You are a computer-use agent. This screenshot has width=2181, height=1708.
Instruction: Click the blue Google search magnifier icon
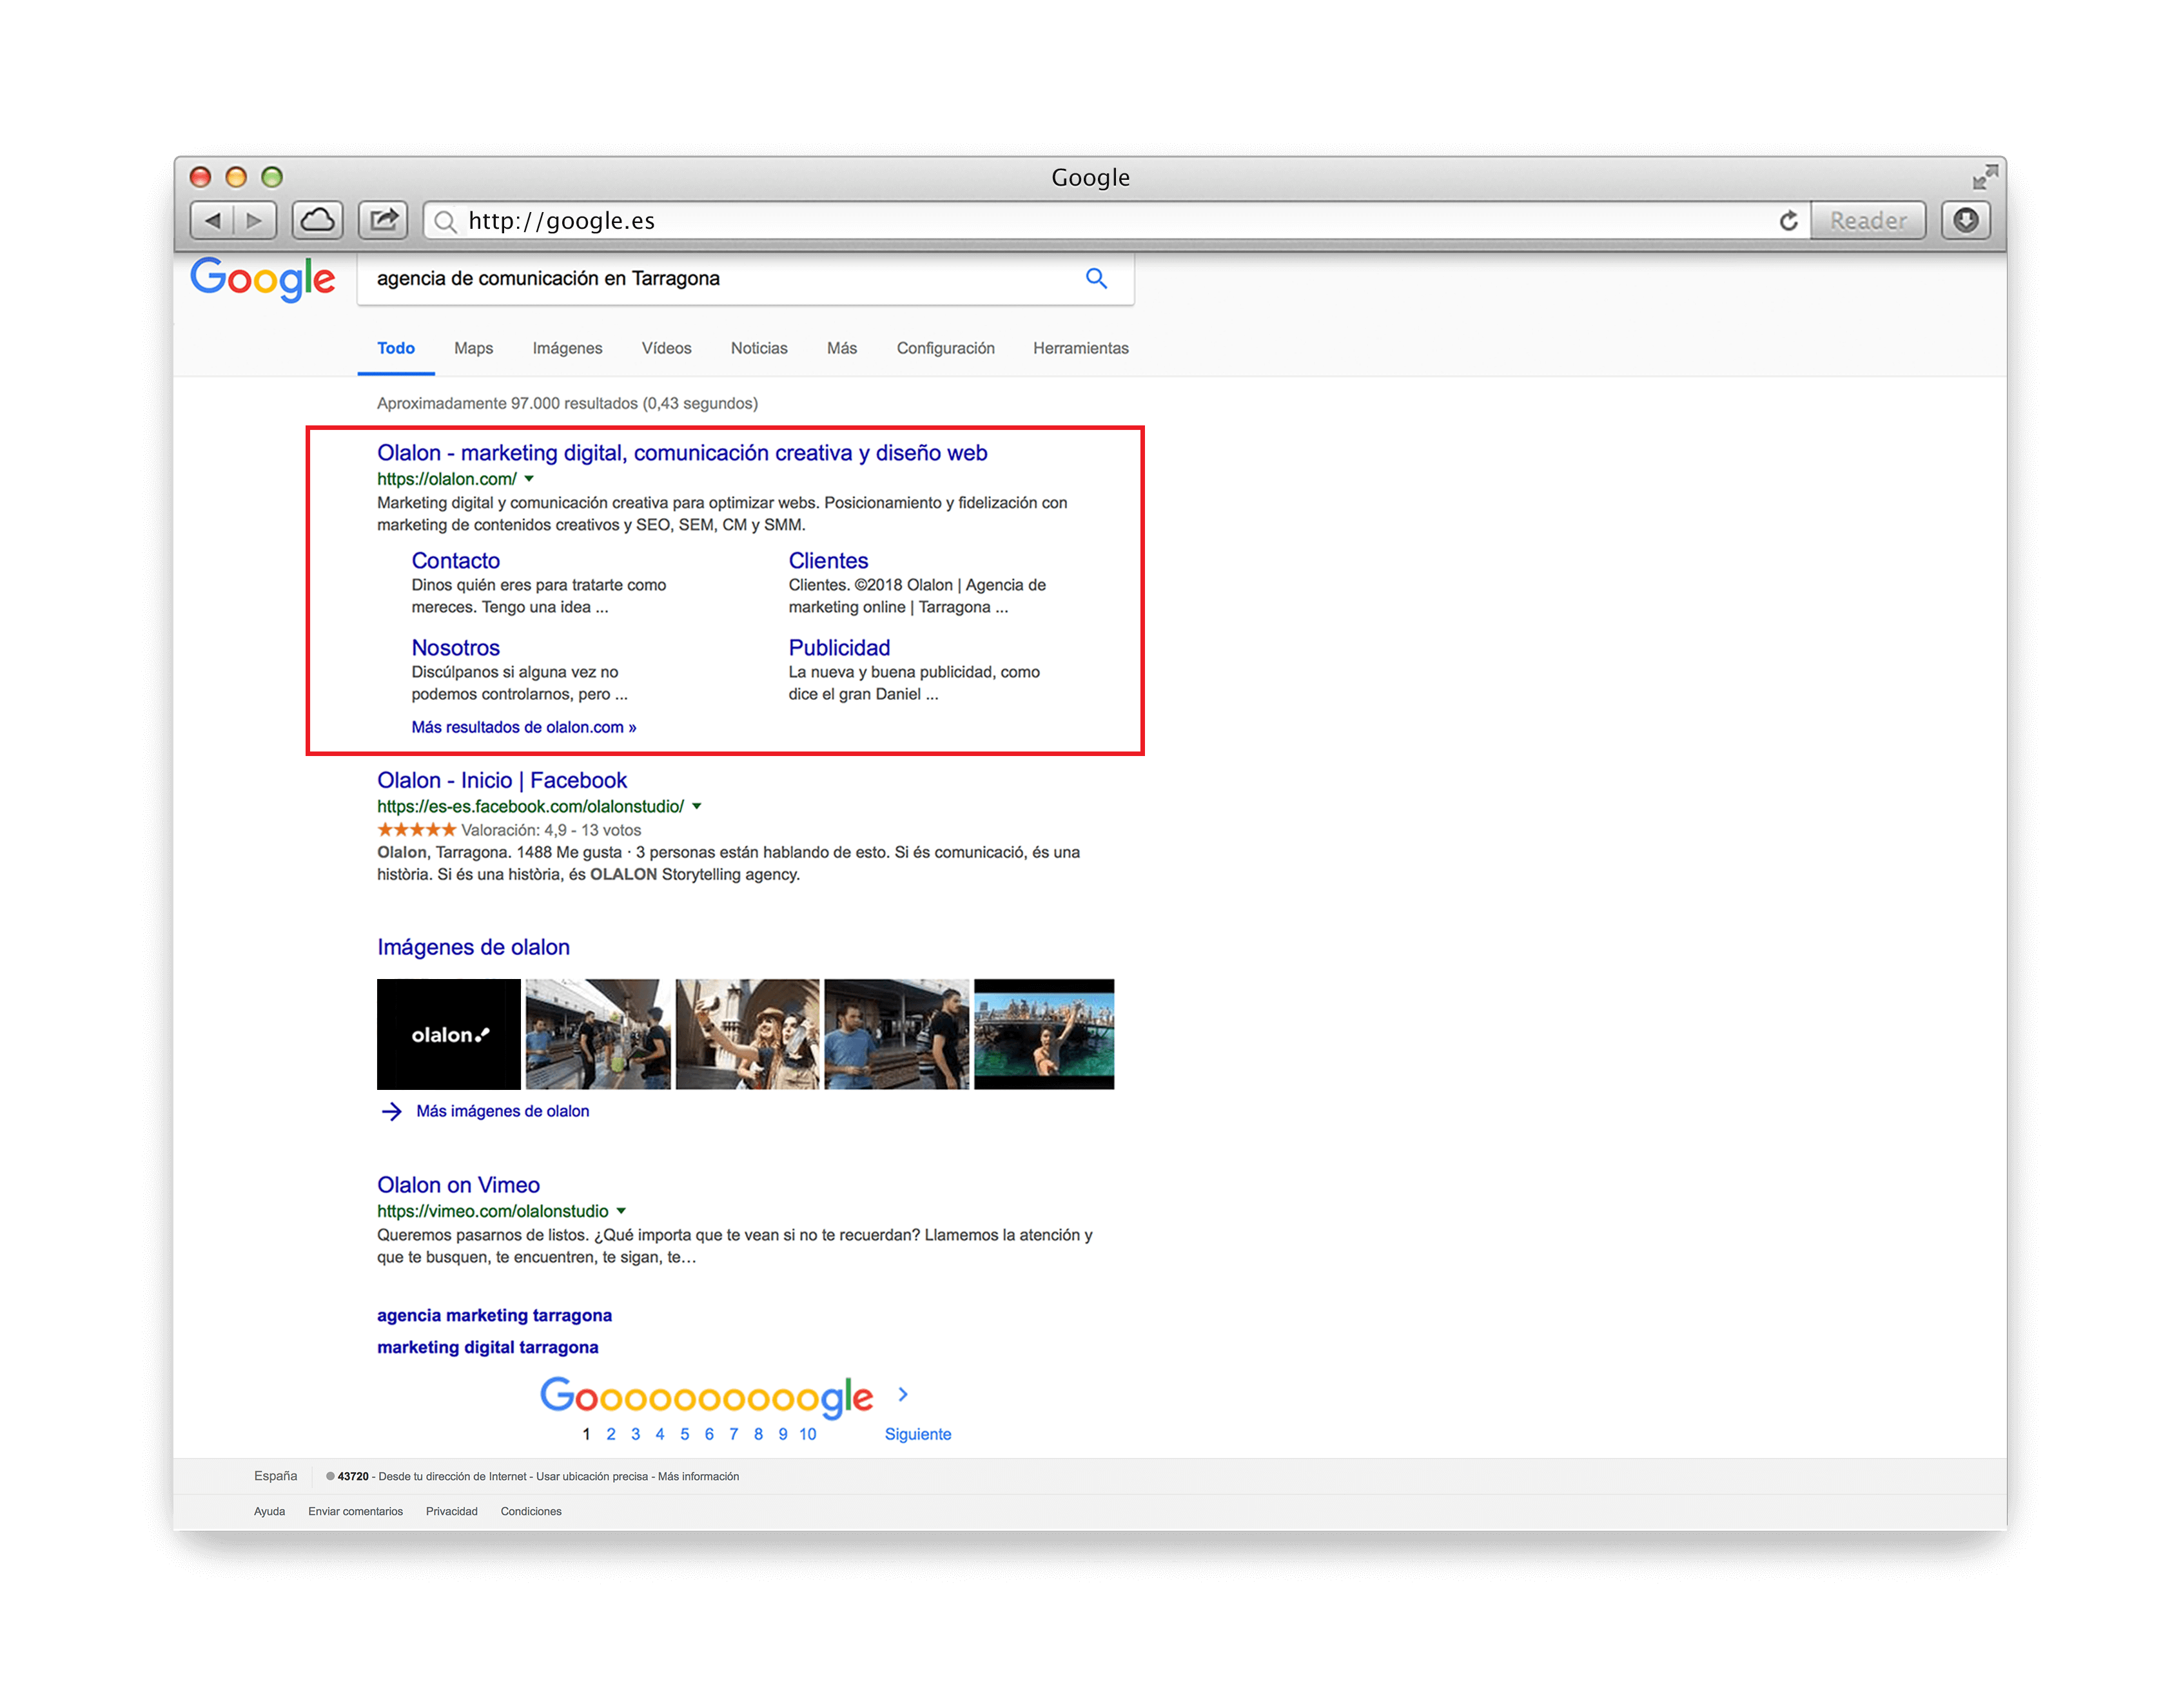pyautogui.click(x=1096, y=278)
